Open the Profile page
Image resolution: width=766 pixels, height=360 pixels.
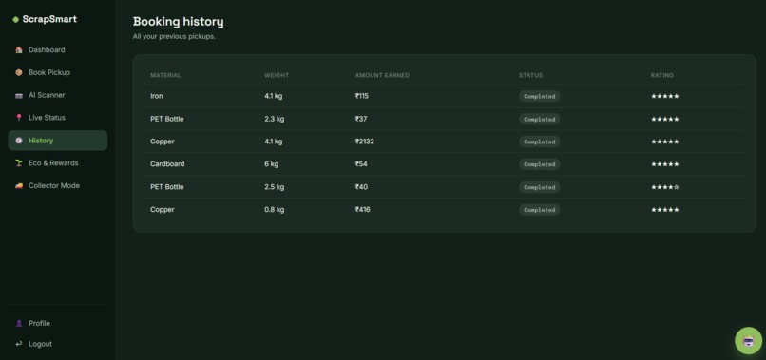click(x=58, y=323)
